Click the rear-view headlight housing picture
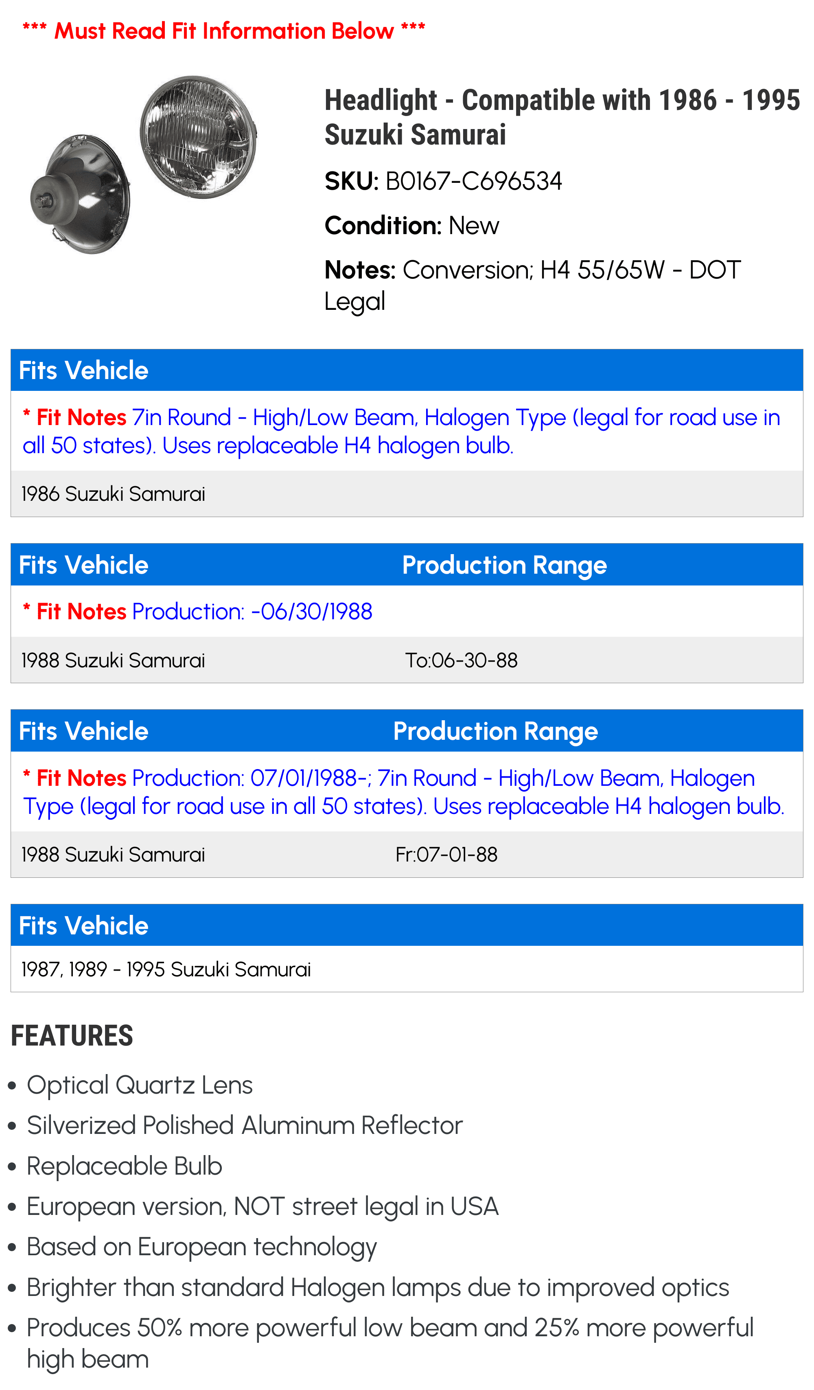814x1390 pixels. tap(81, 194)
